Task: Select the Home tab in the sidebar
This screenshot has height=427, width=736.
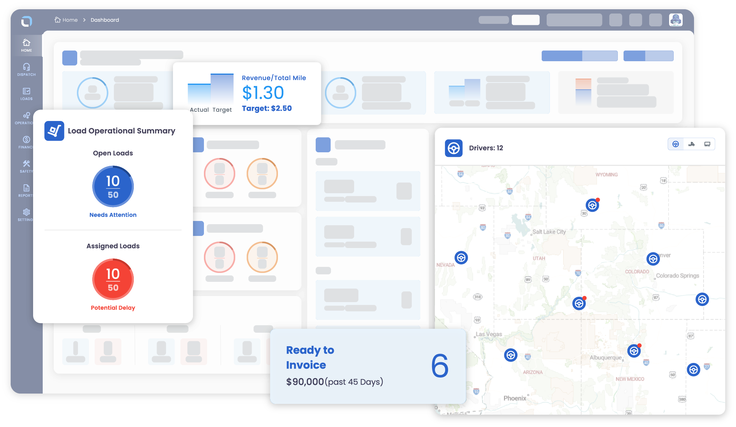Action: (x=26, y=45)
